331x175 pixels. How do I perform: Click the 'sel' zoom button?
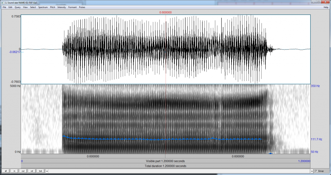[x=32, y=171]
